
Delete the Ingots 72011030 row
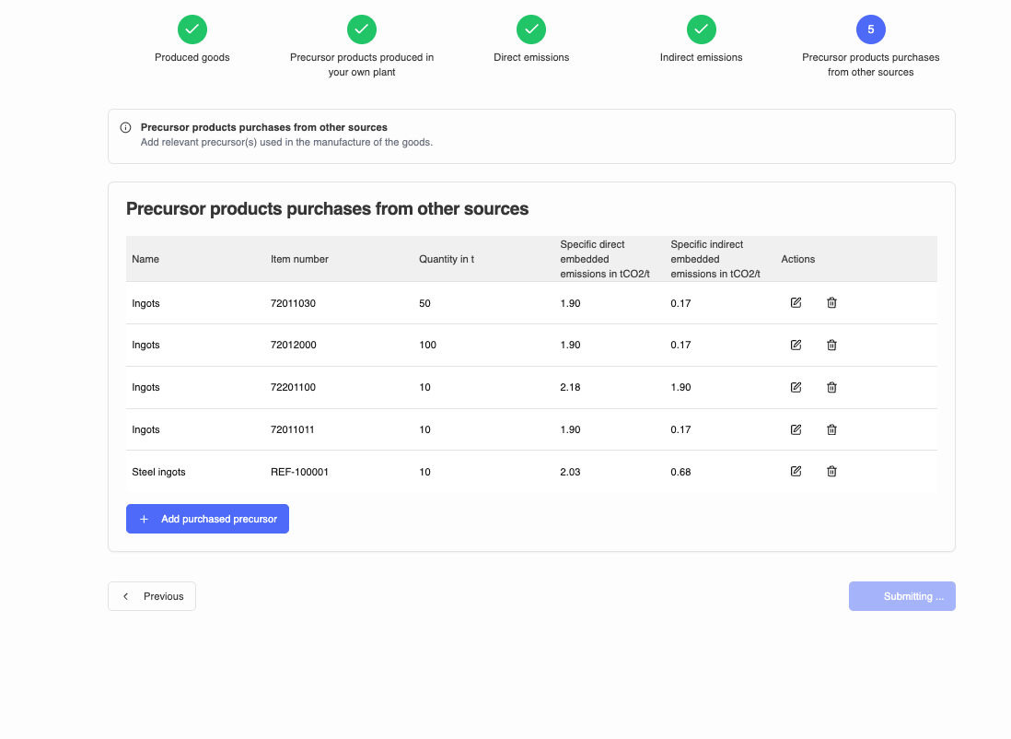(831, 303)
